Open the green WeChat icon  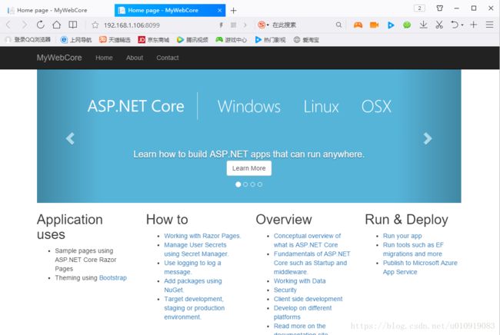(407, 25)
